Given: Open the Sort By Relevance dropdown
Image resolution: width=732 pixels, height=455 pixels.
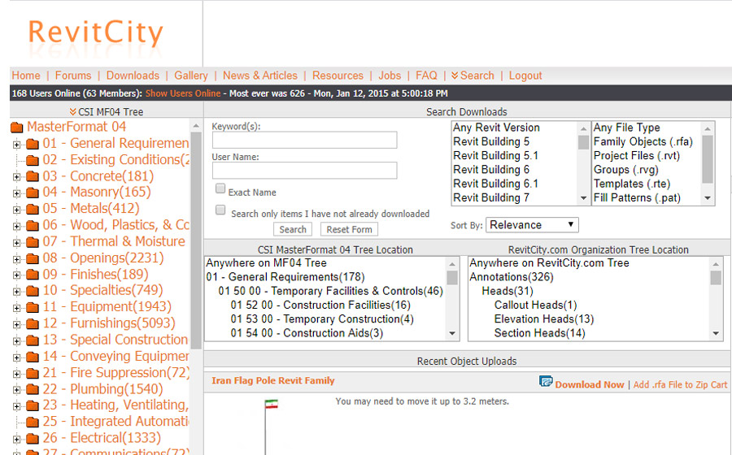Looking at the screenshot, I should tap(532, 225).
